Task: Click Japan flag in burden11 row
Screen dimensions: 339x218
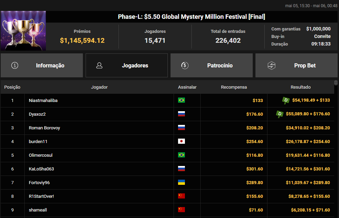Action: coord(181,141)
